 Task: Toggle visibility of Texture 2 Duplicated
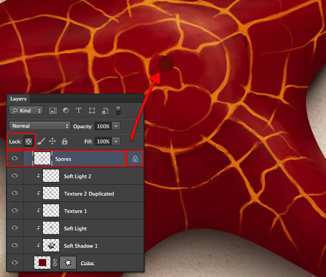pos(15,193)
